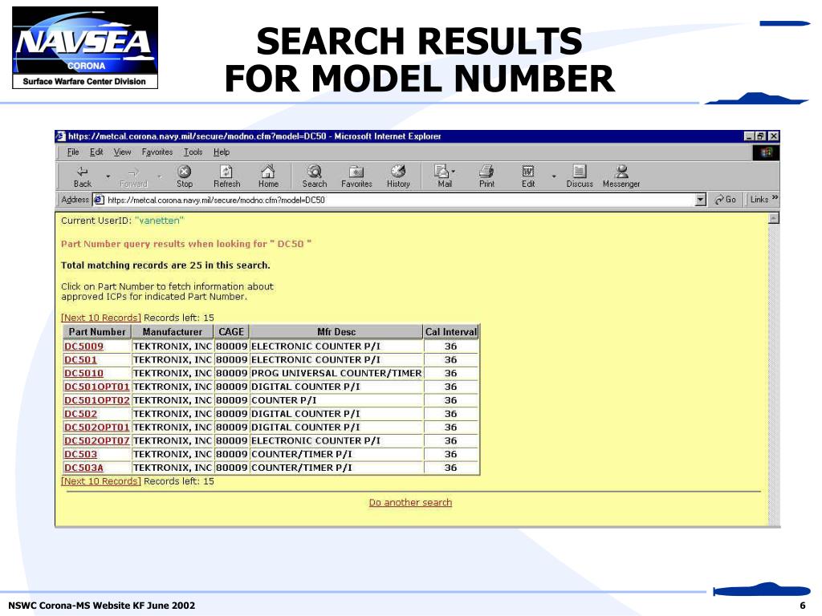
Task: Open part number DC502OPT07 link
Action: [x=96, y=440]
